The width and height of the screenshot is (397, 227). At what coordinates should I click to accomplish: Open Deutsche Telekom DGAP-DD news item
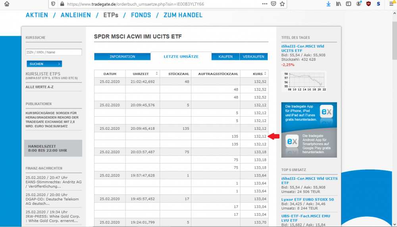[x=52, y=199]
